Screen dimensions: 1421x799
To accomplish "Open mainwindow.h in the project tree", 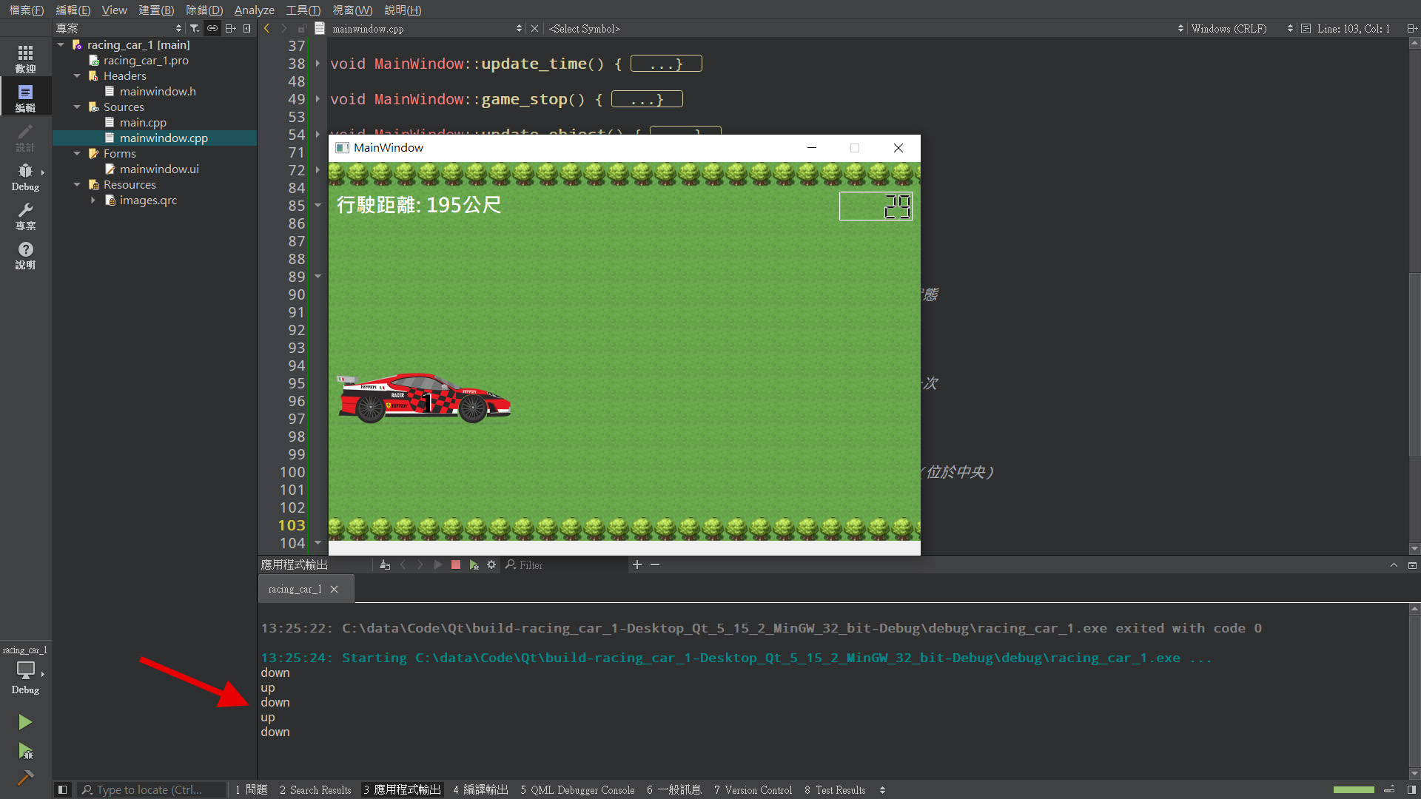I will click(x=158, y=92).
